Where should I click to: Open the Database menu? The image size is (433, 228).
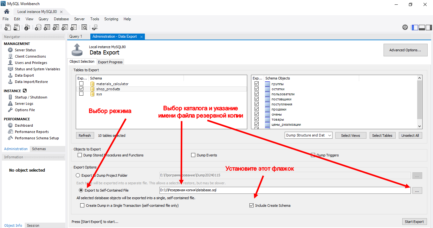[x=61, y=19]
